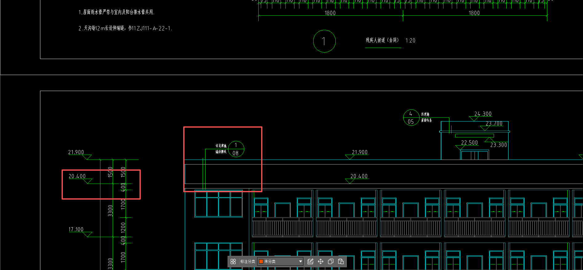Screen dimensions: 583x270
Task: Click the orange swatch beside 未分类
Action: tap(261, 261)
